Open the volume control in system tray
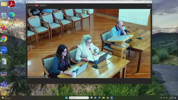Image resolution: width=178 pixels, height=100 pixels. [x=167, y=98]
